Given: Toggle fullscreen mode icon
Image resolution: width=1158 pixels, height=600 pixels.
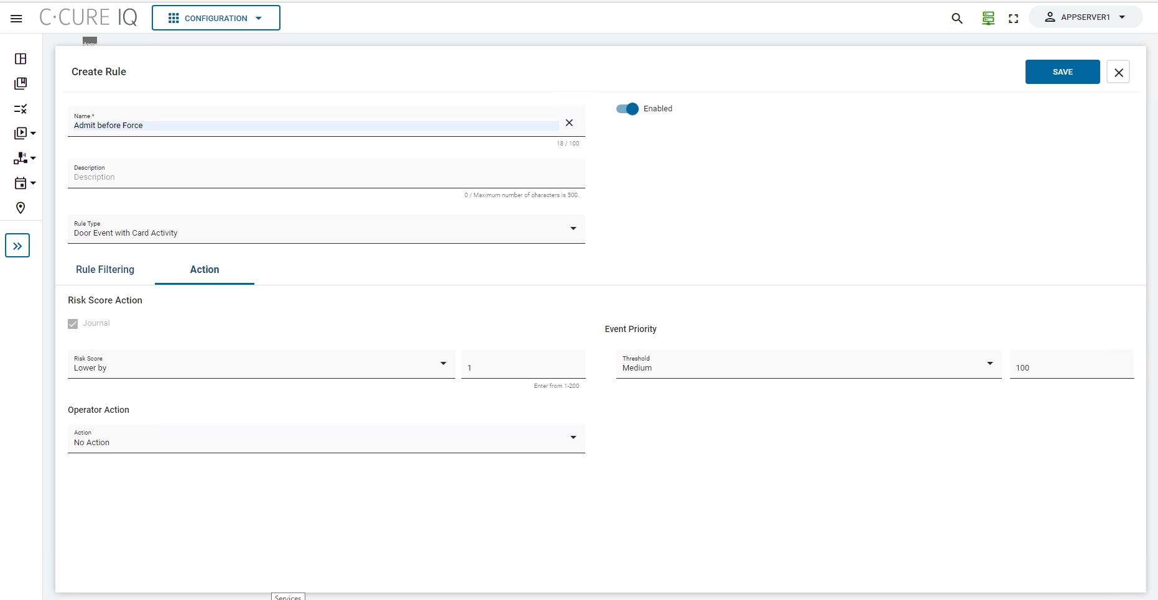Looking at the screenshot, I should tap(1013, 19).
